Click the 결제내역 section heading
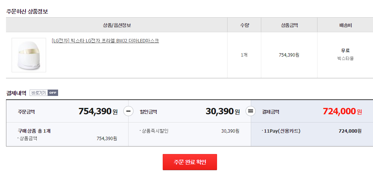Viewport: 373px width, 172px height. [x=16, y=93]
